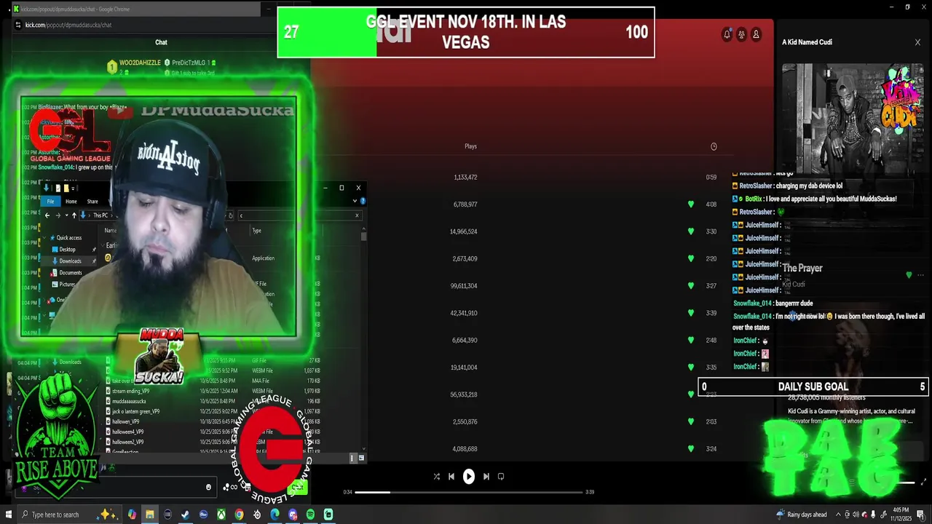Image resolution: width=932 pixels, height=524 pixels.
Task: Select Desktop under Quick access
Action: (x=68, y=250)
